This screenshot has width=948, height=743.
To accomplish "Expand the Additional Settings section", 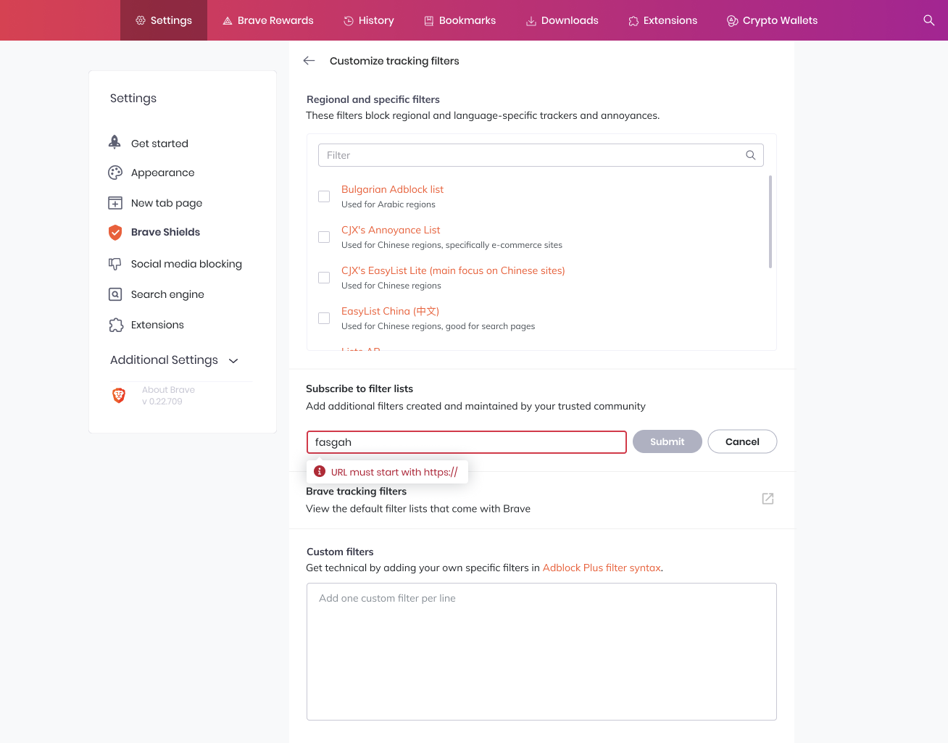I will [175, 360].
